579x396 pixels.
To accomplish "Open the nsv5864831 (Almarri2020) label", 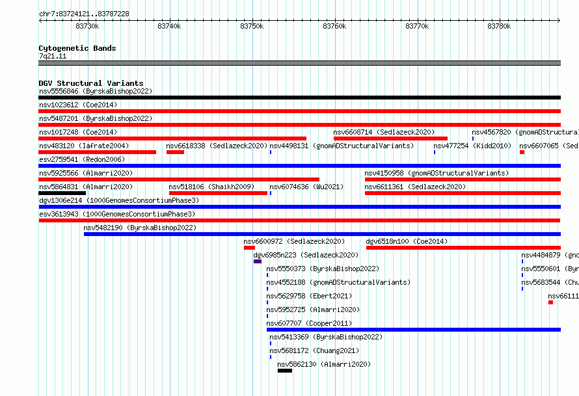I will coord(86,187).
